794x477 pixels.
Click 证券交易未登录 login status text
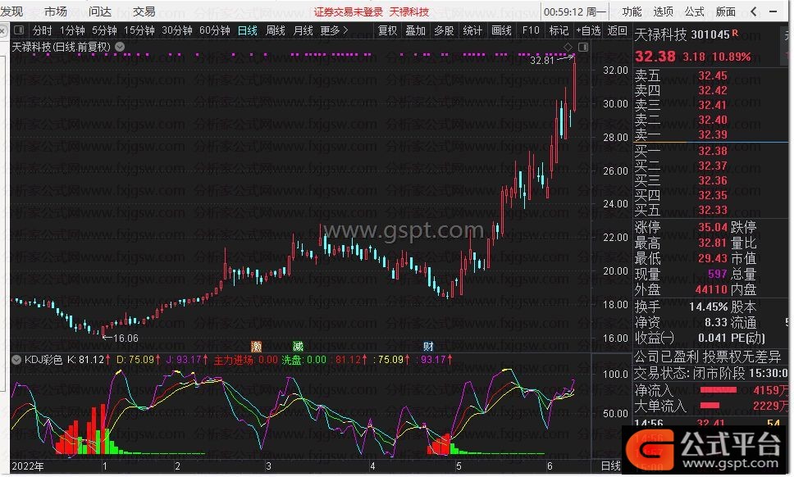[x=348, y=11]
